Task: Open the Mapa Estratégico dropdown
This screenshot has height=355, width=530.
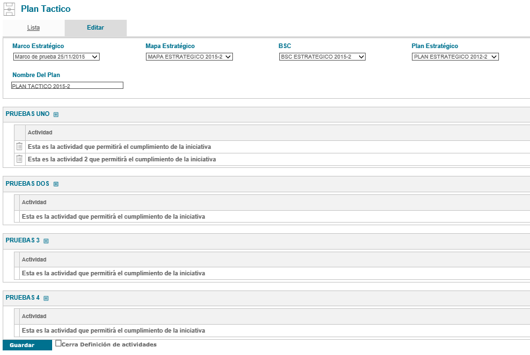Action: pos(189,57)
